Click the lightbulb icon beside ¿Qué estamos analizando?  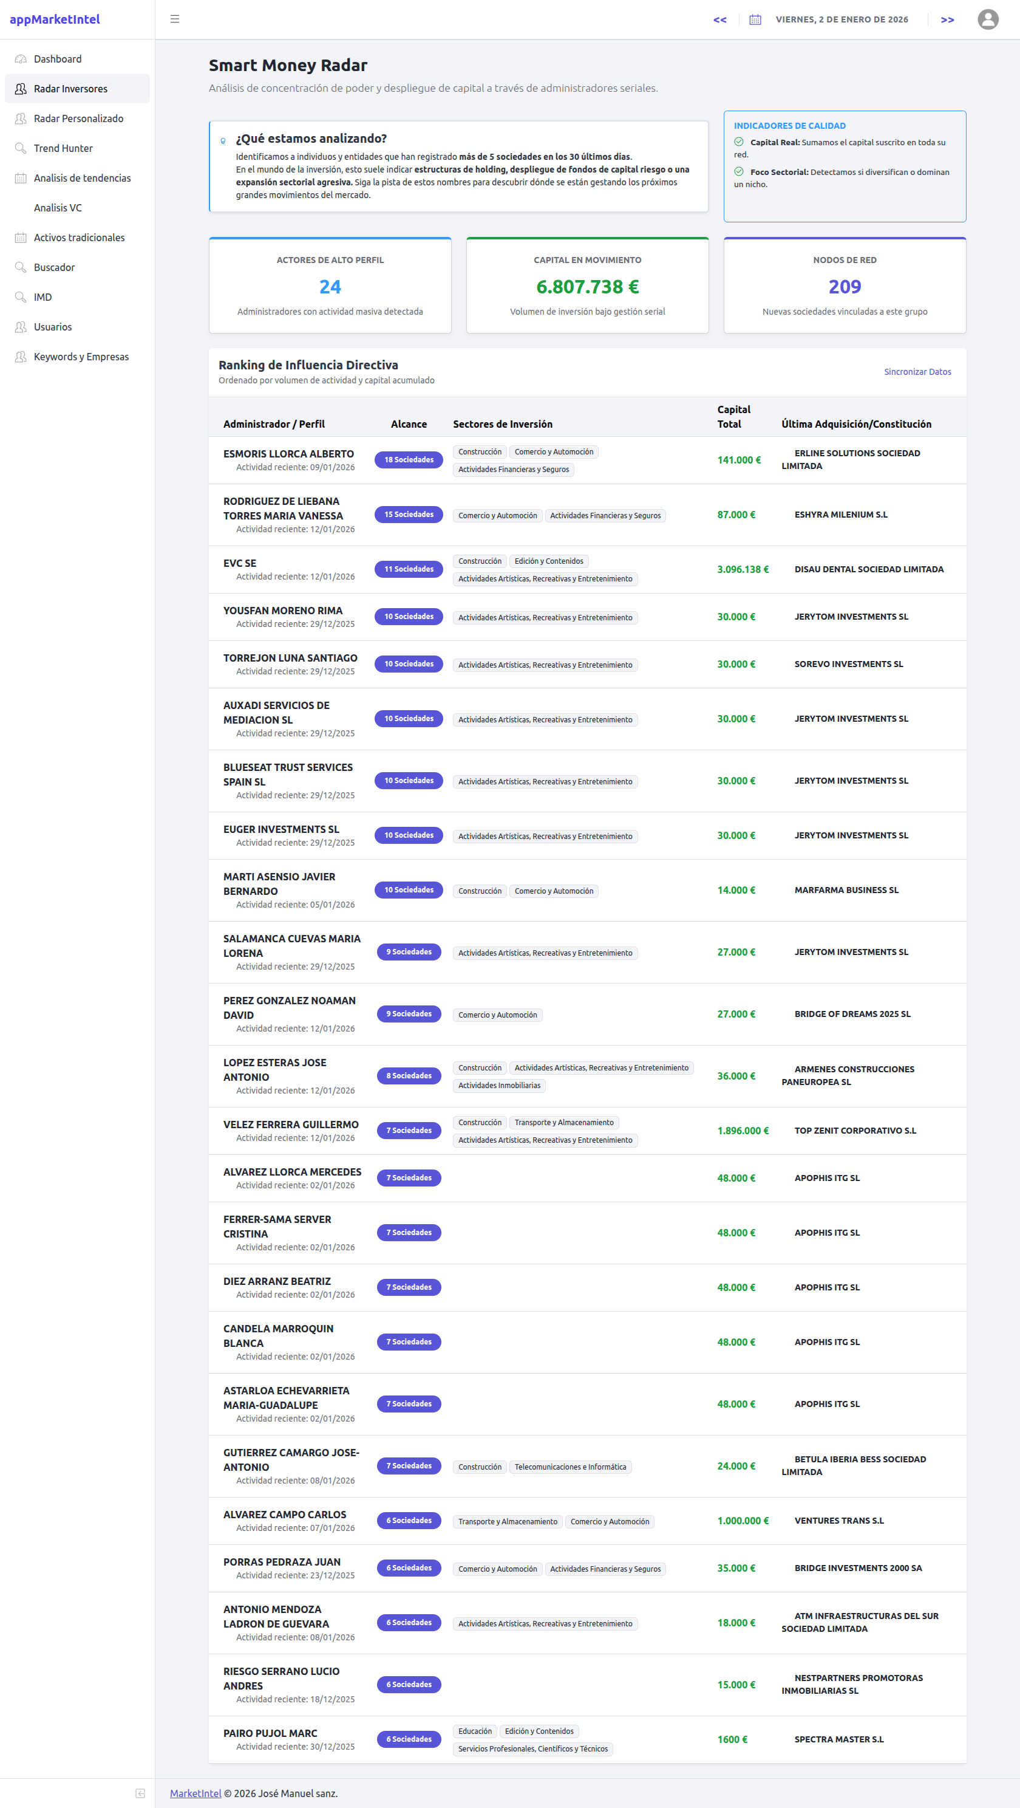click(x=223, y=140)
